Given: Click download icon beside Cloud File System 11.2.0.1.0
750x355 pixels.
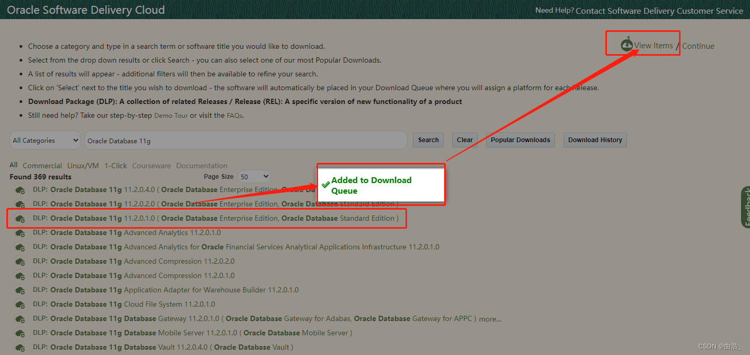Looking at the screenshot, I should pos(21,305).
